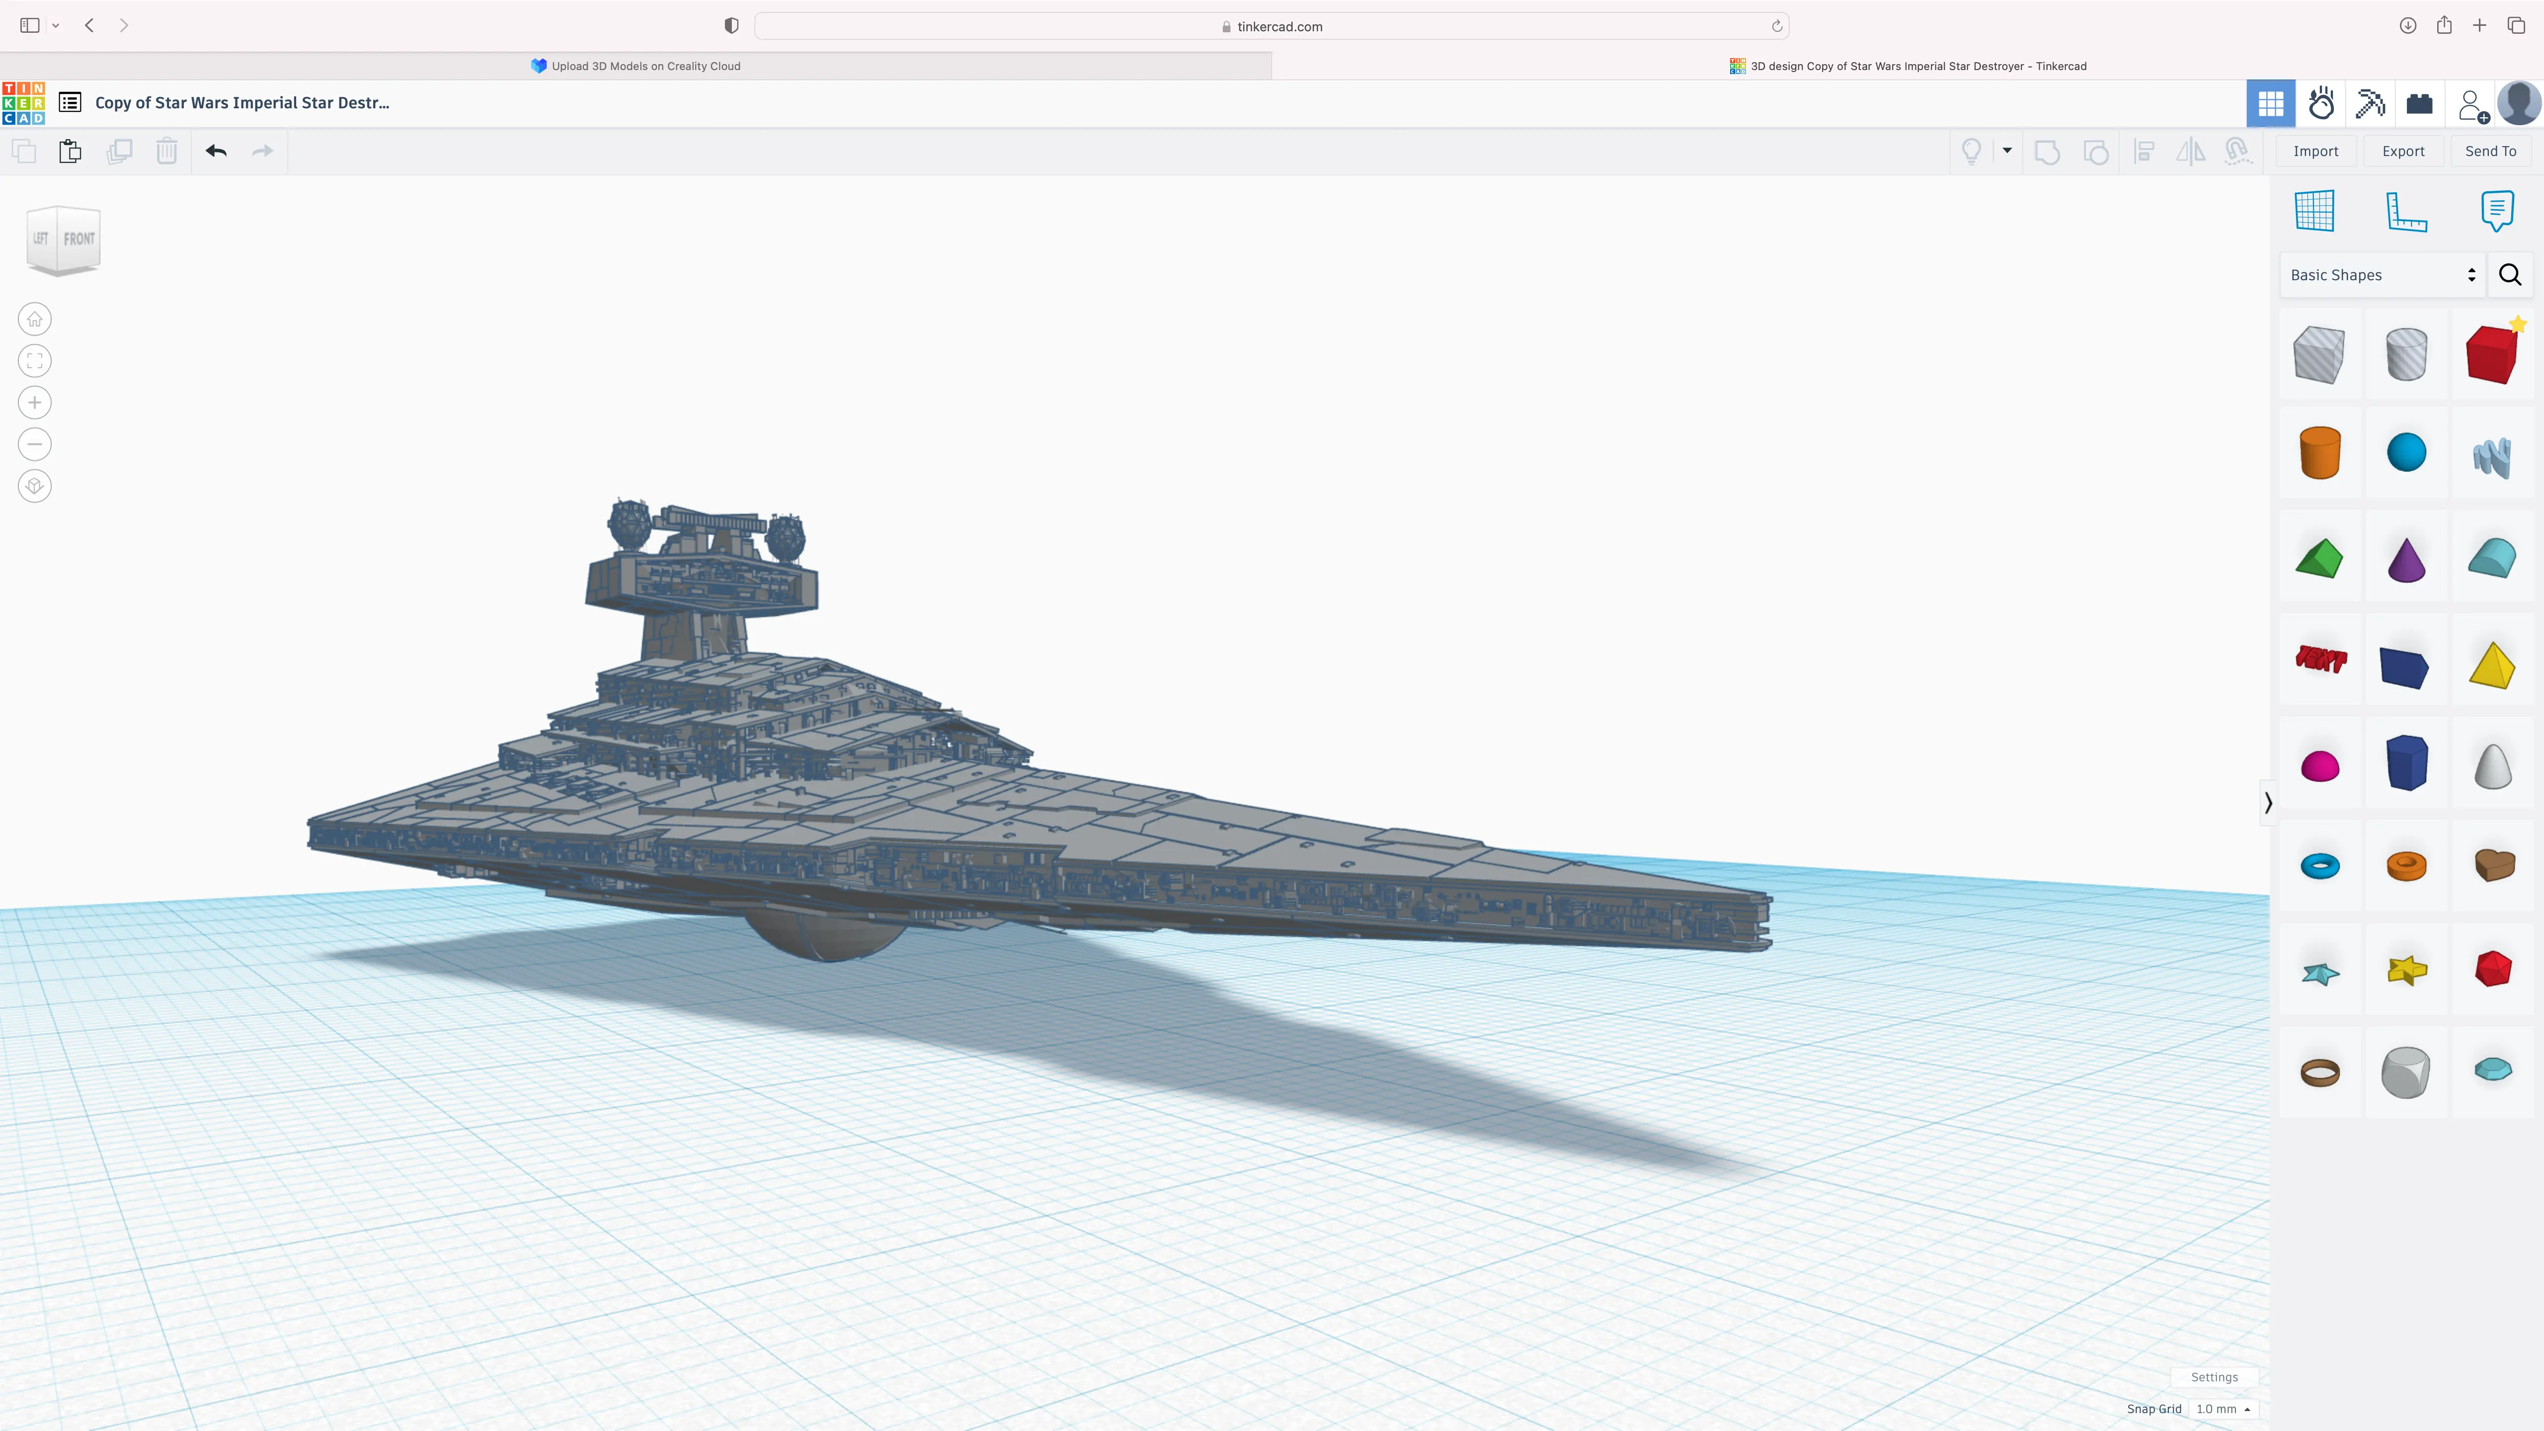The width and height of the screenshot is (2544, 1431).
Task: Open the Export button
Action: point(2403,151)
